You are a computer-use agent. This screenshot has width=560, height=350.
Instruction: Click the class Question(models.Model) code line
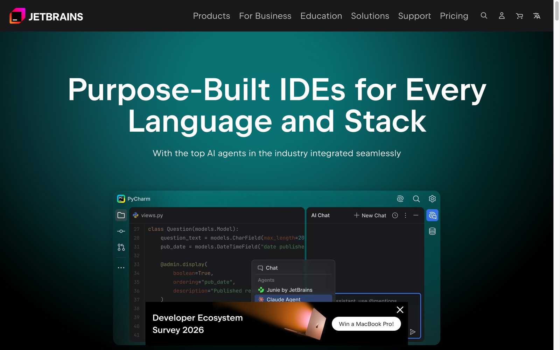(x=193, y=229)
